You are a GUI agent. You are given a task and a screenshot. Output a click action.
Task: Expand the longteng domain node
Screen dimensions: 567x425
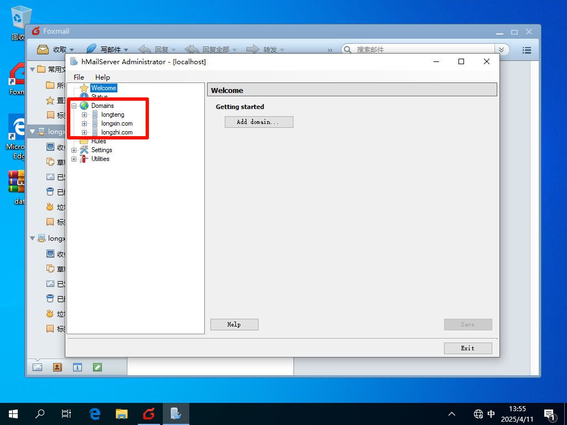coord(84,115)
